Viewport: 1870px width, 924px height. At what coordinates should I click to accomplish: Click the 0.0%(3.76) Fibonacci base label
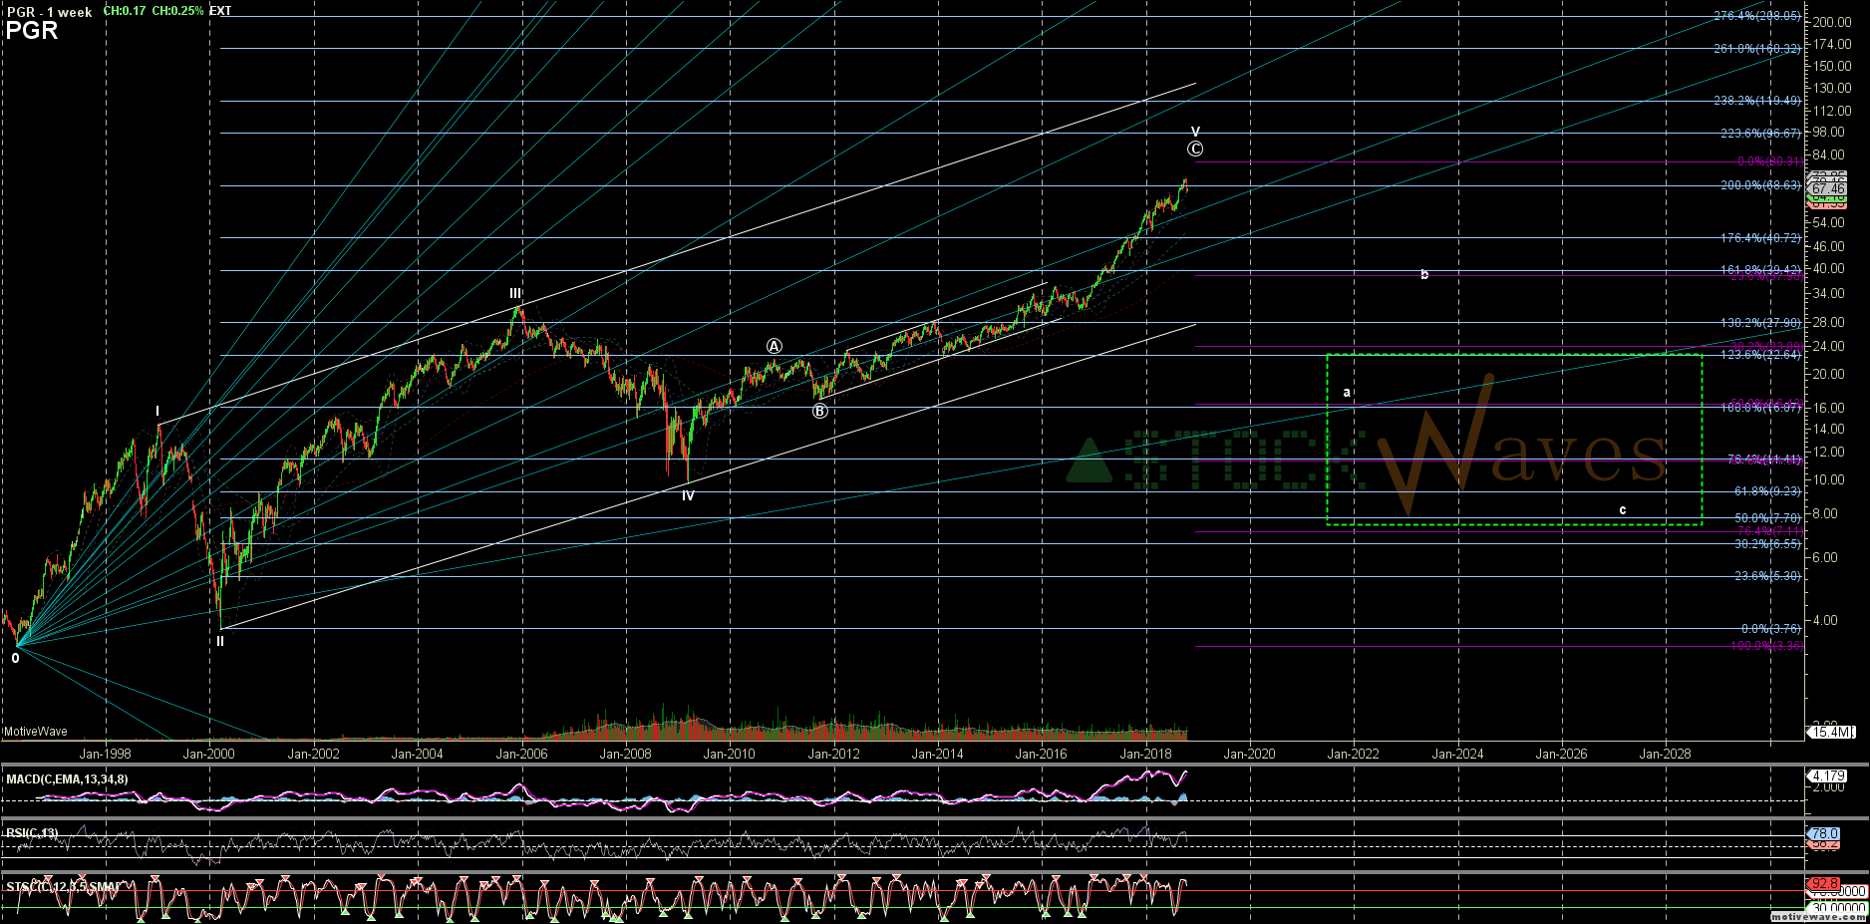point(1771,629)
